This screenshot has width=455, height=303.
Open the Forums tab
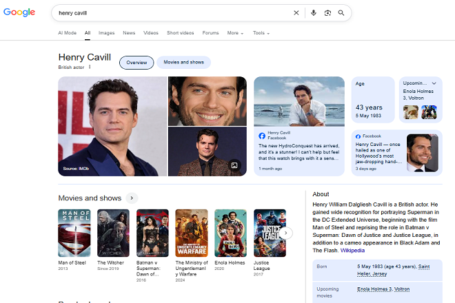210,33
